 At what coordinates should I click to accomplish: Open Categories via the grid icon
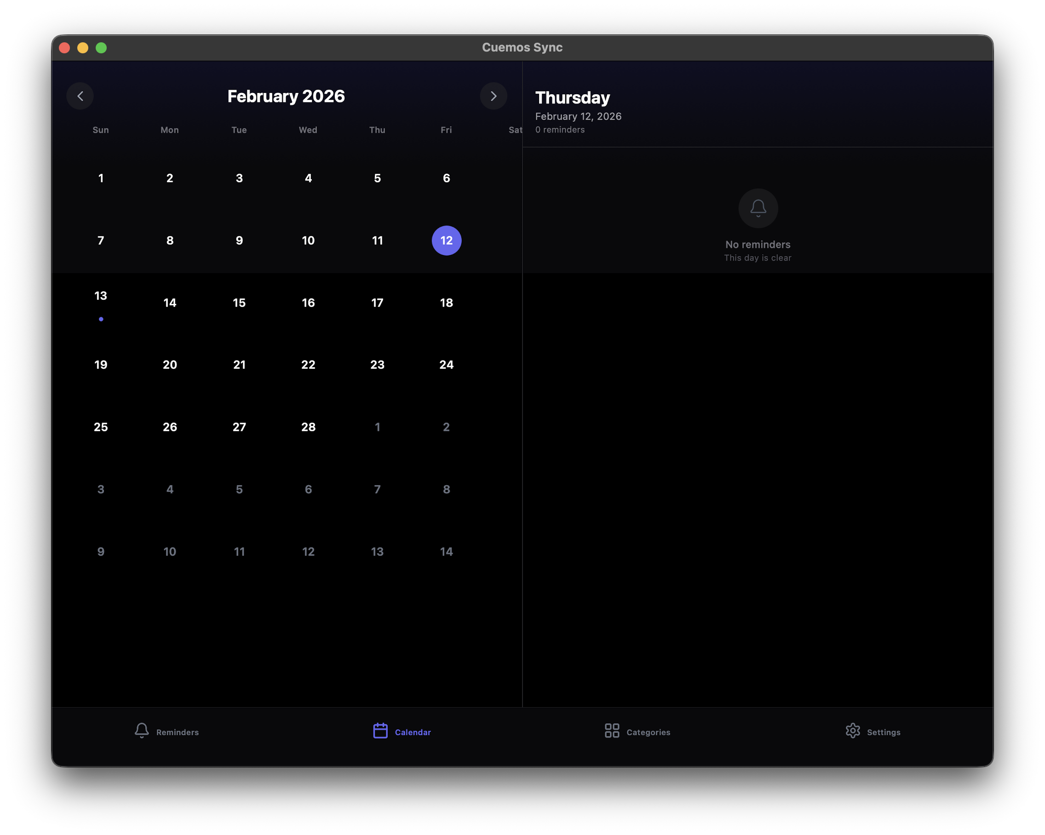pyautogui.click(x=612, y=730)
